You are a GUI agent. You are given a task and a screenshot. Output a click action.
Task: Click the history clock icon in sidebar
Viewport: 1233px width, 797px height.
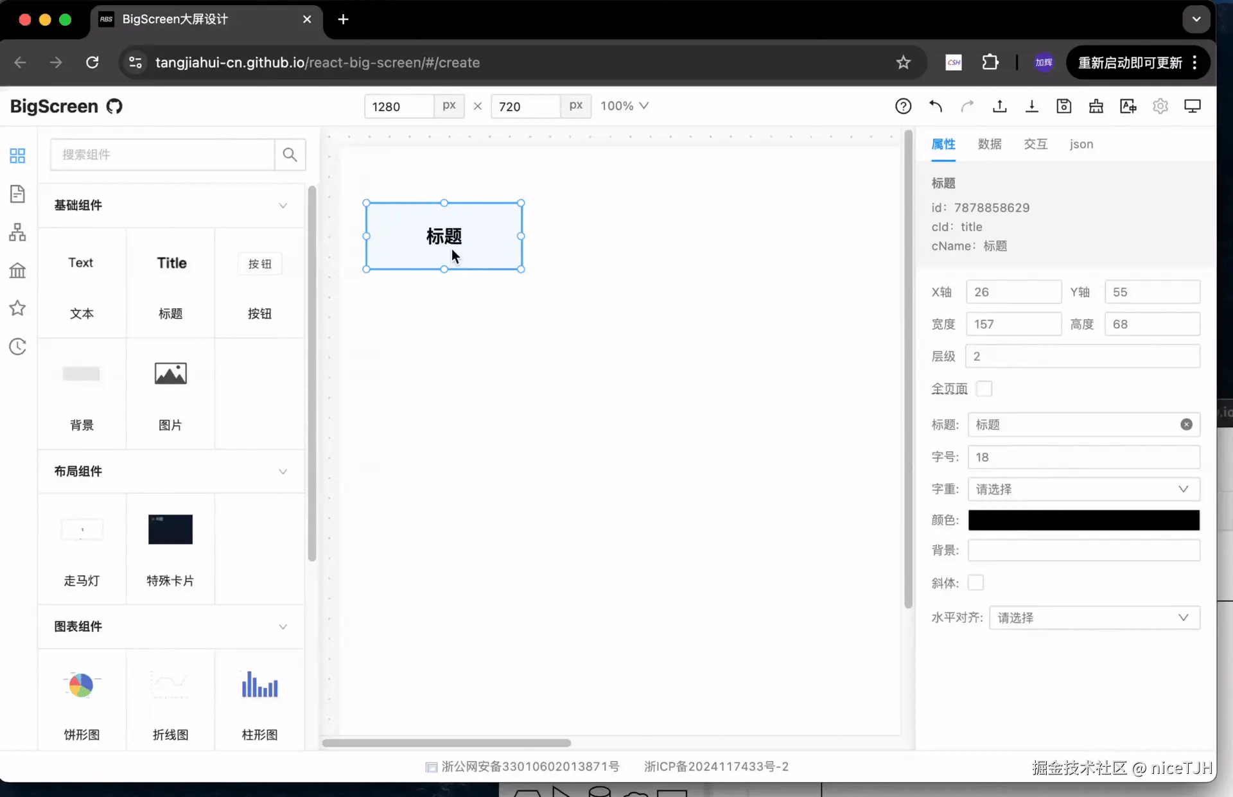(x=17, y=347)
